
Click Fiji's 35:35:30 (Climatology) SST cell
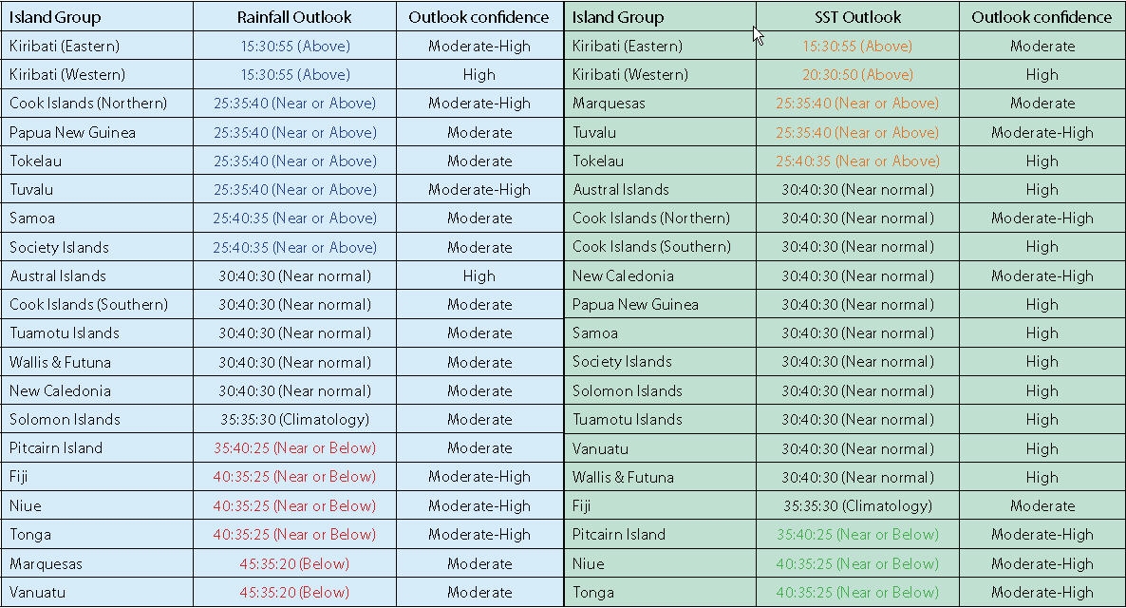coord(857,505)
